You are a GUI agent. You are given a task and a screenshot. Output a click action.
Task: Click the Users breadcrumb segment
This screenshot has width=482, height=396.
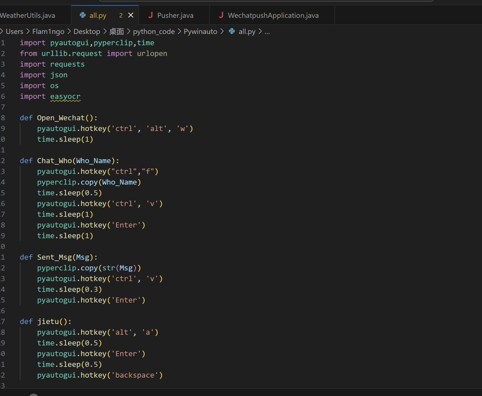(x=14, y=32)
